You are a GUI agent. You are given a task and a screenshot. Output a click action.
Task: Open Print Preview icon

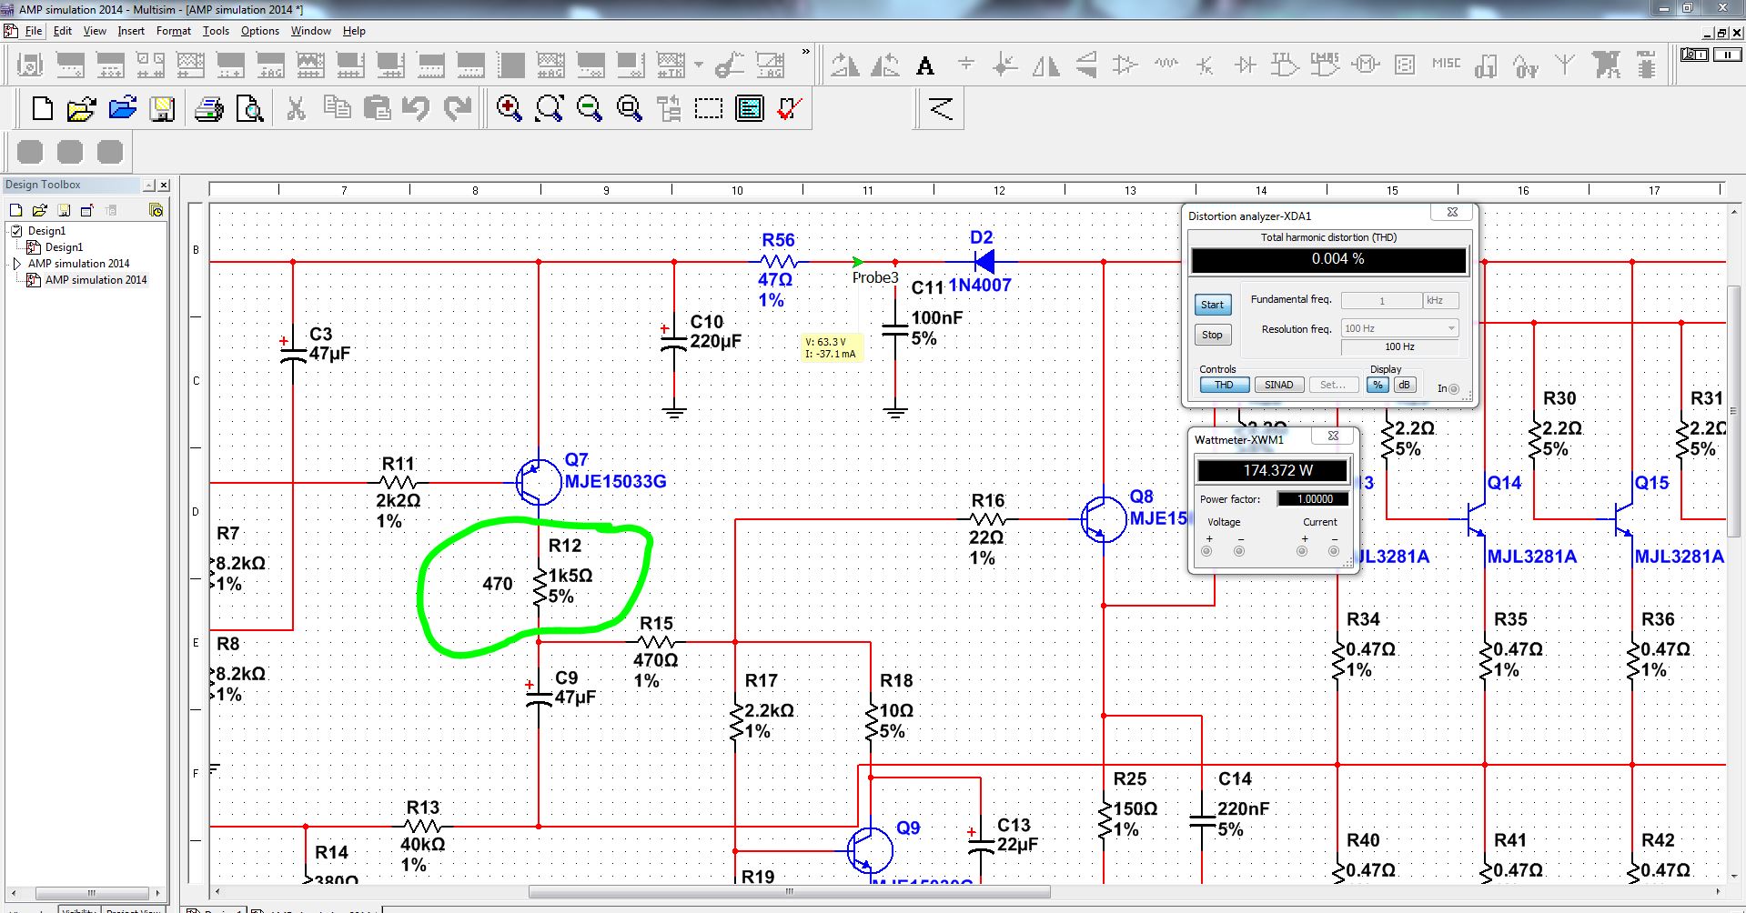(x=249, y=109)
